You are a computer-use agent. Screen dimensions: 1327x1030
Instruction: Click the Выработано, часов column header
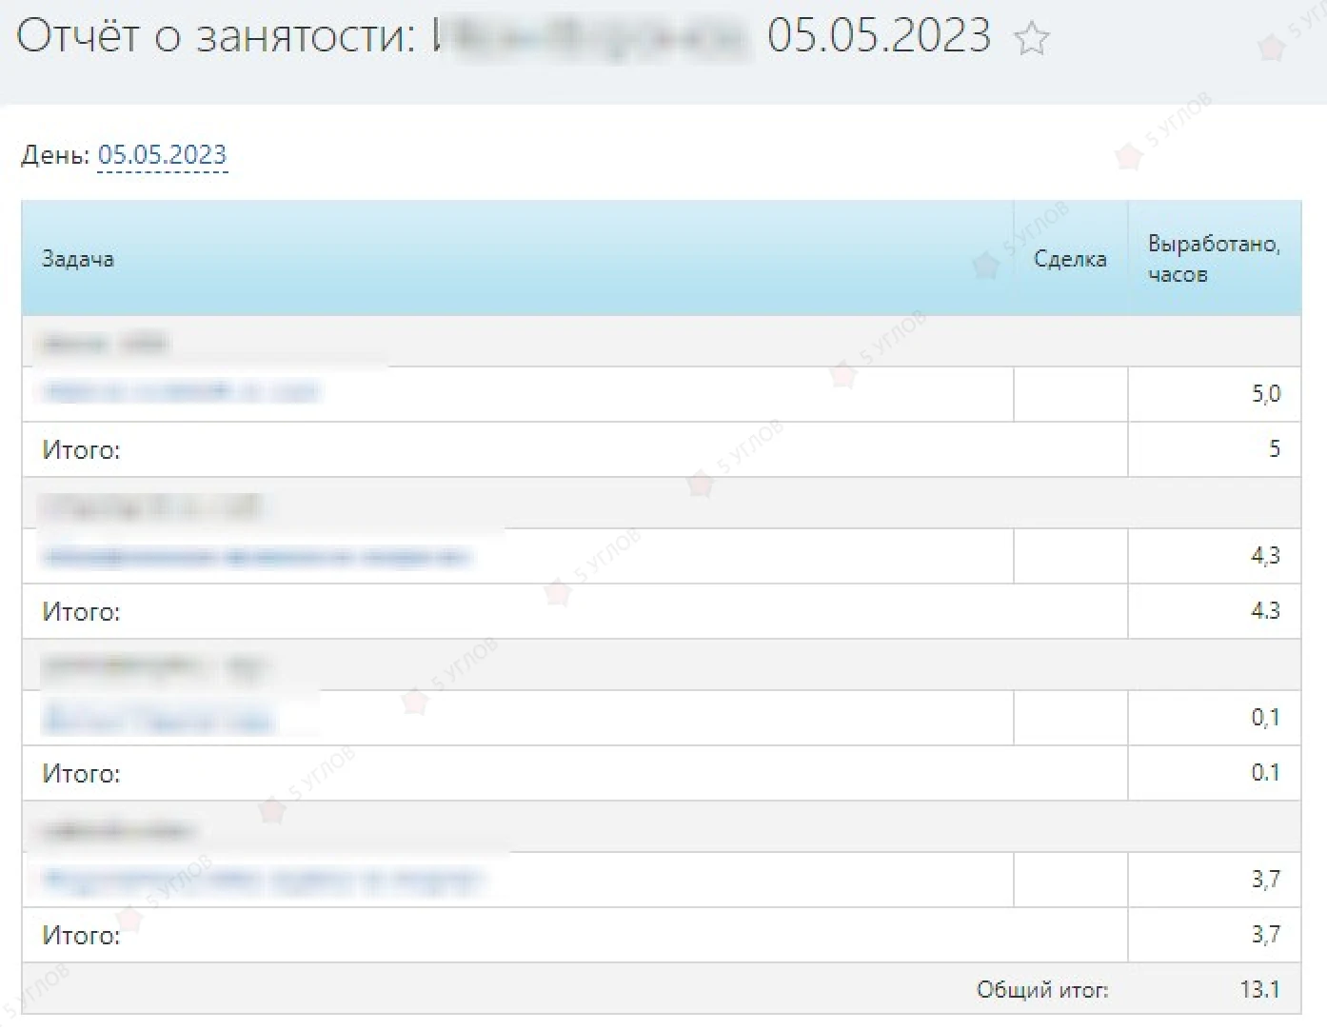[x=1214, y=258]
